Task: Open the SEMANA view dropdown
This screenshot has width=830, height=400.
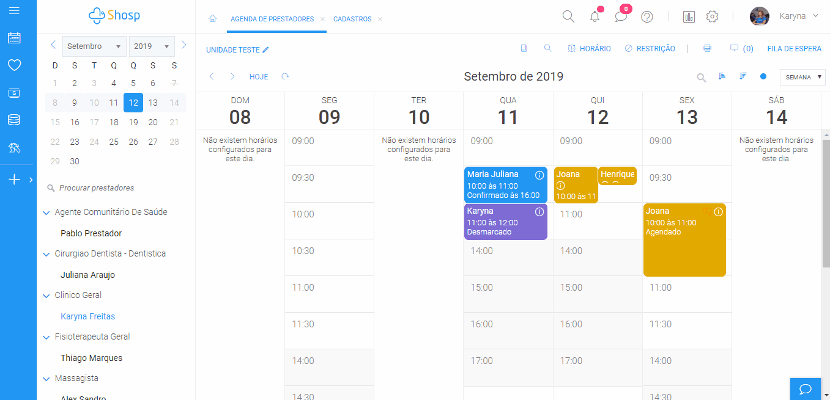Action: pos(802,77)
